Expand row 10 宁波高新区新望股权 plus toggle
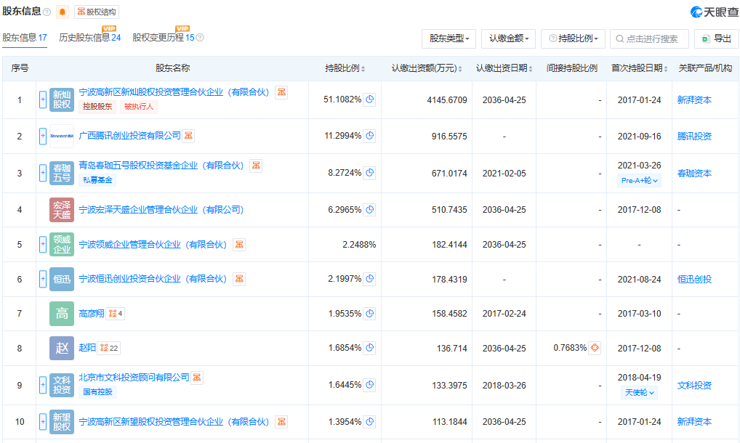740x443 pixels. 43,422
